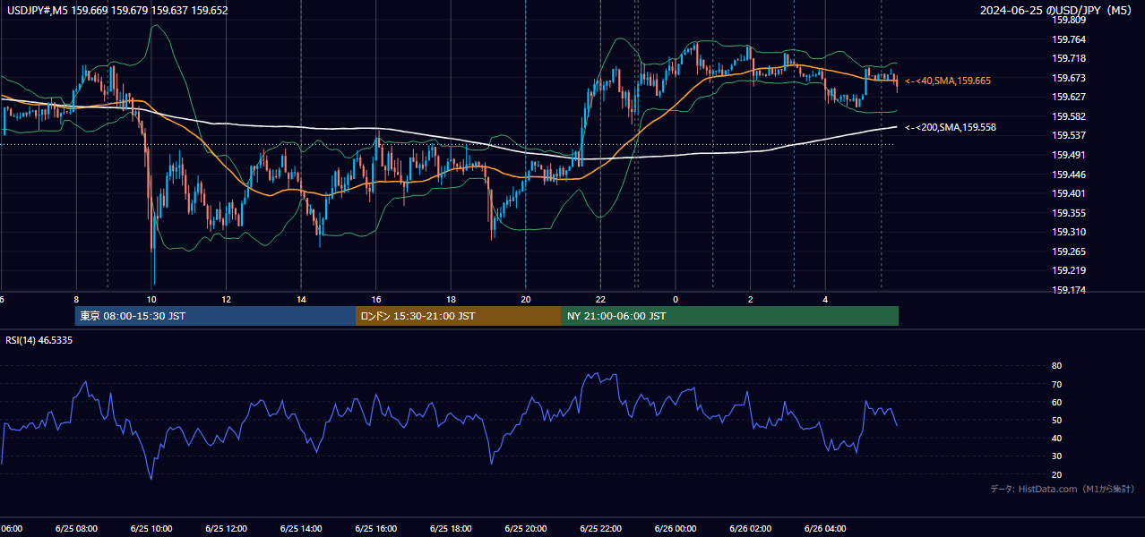Click hour label 12 under price chart

(x=227, y=300)
